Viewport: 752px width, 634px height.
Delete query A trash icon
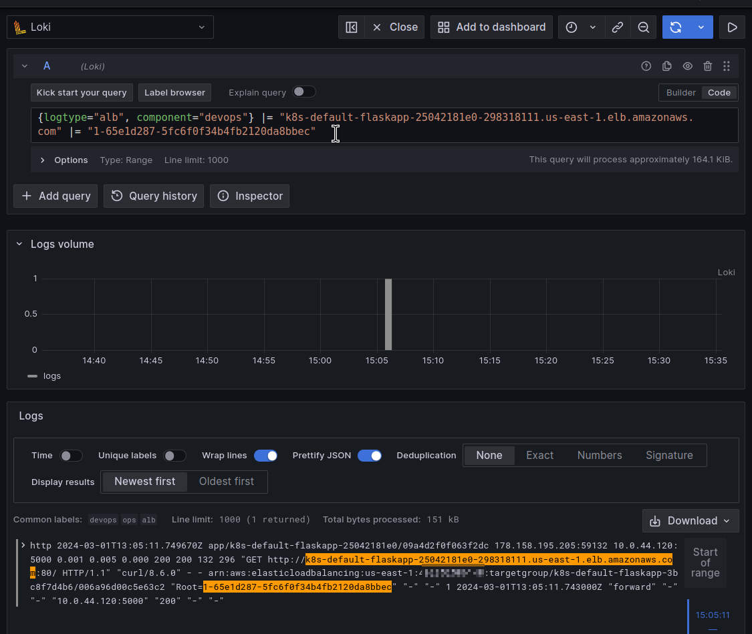click(x=707, y=66)
